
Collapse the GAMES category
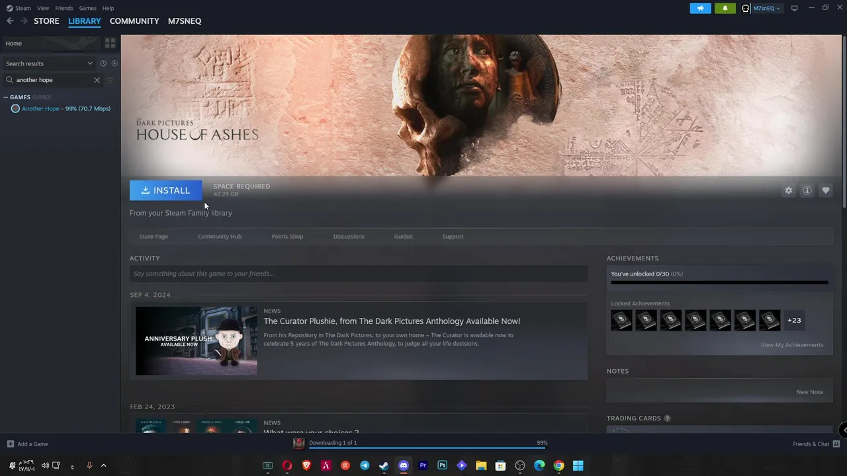coord(6,97)
